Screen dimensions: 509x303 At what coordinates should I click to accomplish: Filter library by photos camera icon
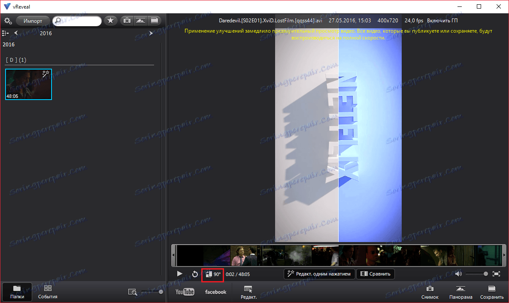point(127,21)
